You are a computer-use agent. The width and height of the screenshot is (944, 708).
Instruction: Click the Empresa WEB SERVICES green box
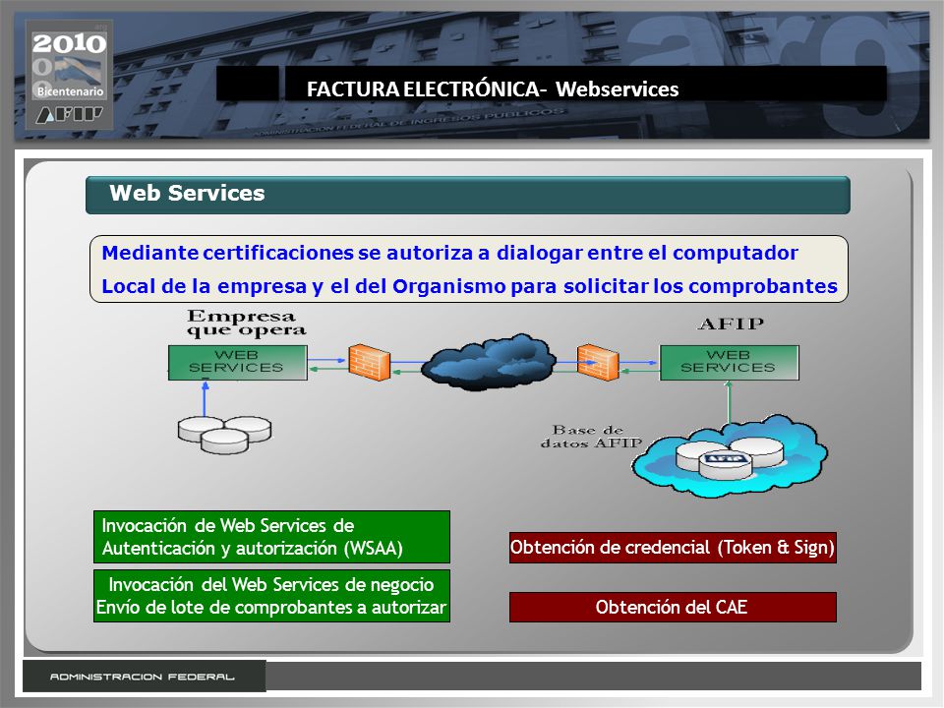coord(238,363)
